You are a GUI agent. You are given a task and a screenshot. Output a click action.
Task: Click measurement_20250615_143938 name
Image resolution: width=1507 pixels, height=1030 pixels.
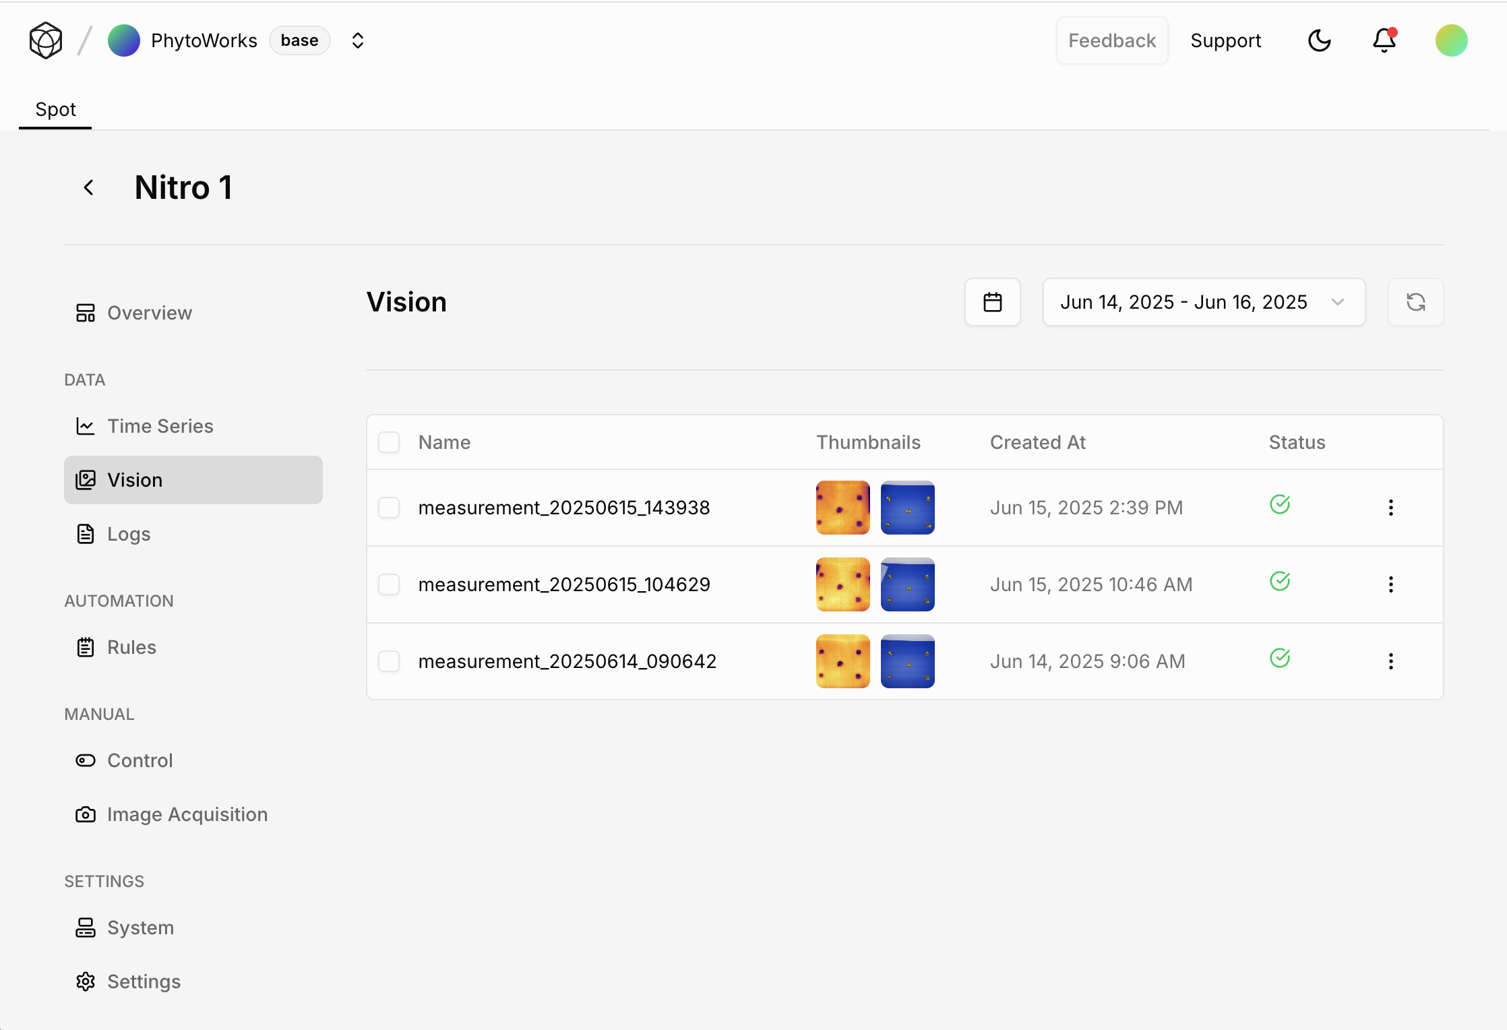tap(564, 508)
